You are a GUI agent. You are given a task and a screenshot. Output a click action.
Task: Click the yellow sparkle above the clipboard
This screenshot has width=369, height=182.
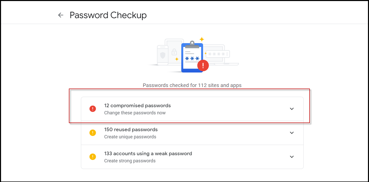202,39
